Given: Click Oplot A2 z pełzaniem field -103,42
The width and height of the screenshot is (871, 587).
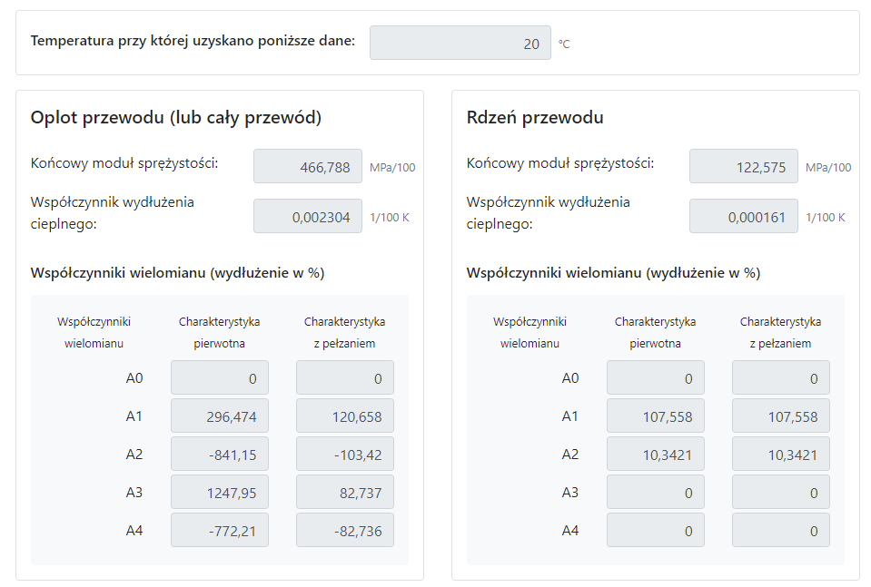Looking at the screenshot, I should coord(345,454).
